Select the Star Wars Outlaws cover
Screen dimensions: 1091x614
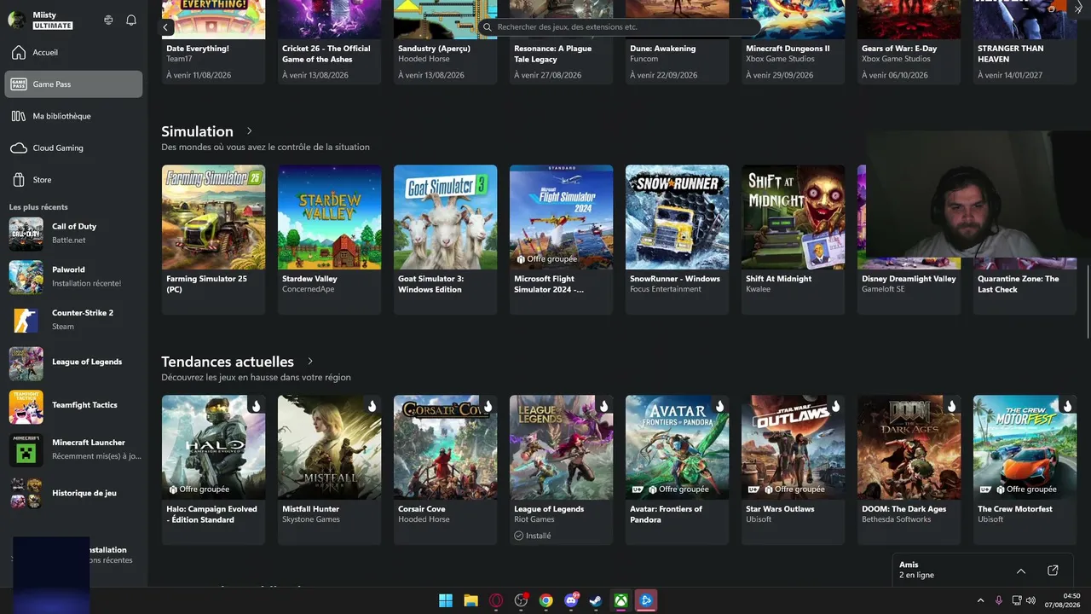[793, 447]
